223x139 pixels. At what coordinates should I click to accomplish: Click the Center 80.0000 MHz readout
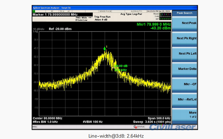[48, 118]
